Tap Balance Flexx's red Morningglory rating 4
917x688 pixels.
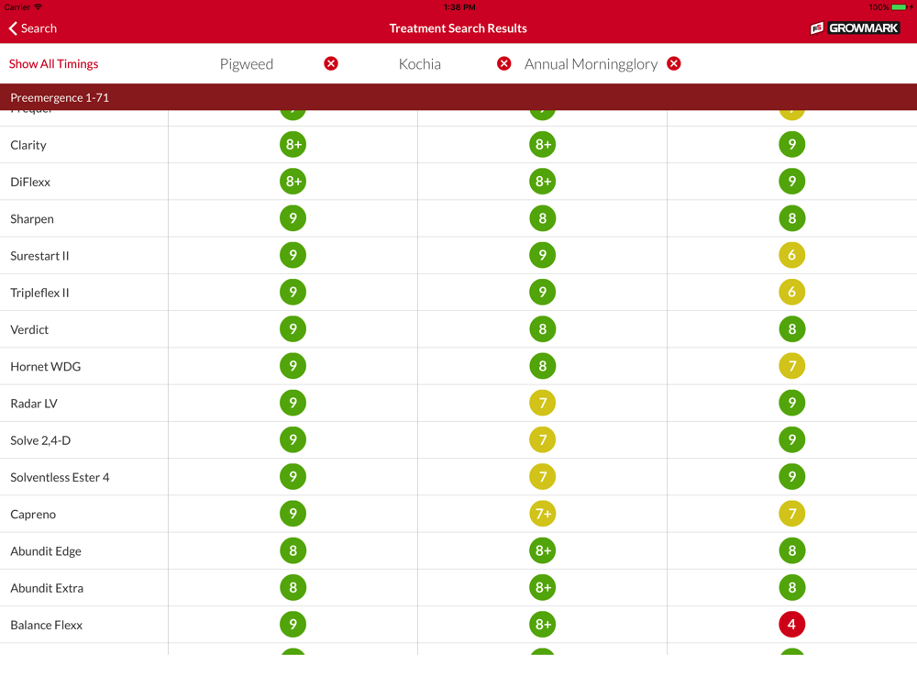coord(792,624)
